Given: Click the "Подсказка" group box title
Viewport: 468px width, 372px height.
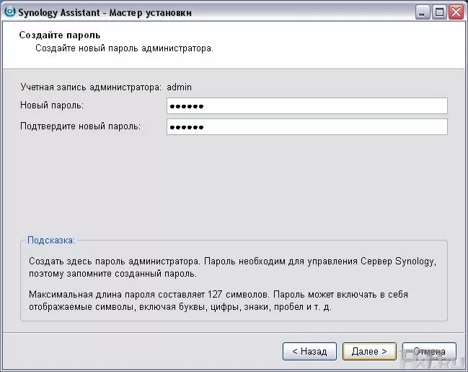Looking at the screenshot, I should click(50, 240).
